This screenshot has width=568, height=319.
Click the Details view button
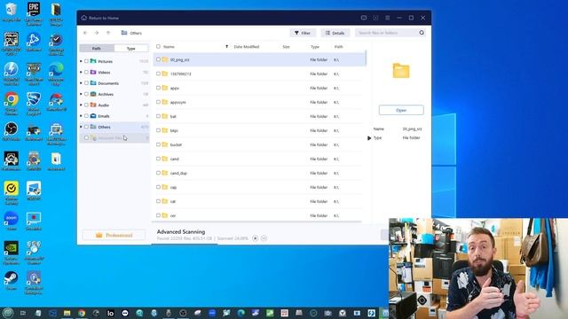coord(335,33)
